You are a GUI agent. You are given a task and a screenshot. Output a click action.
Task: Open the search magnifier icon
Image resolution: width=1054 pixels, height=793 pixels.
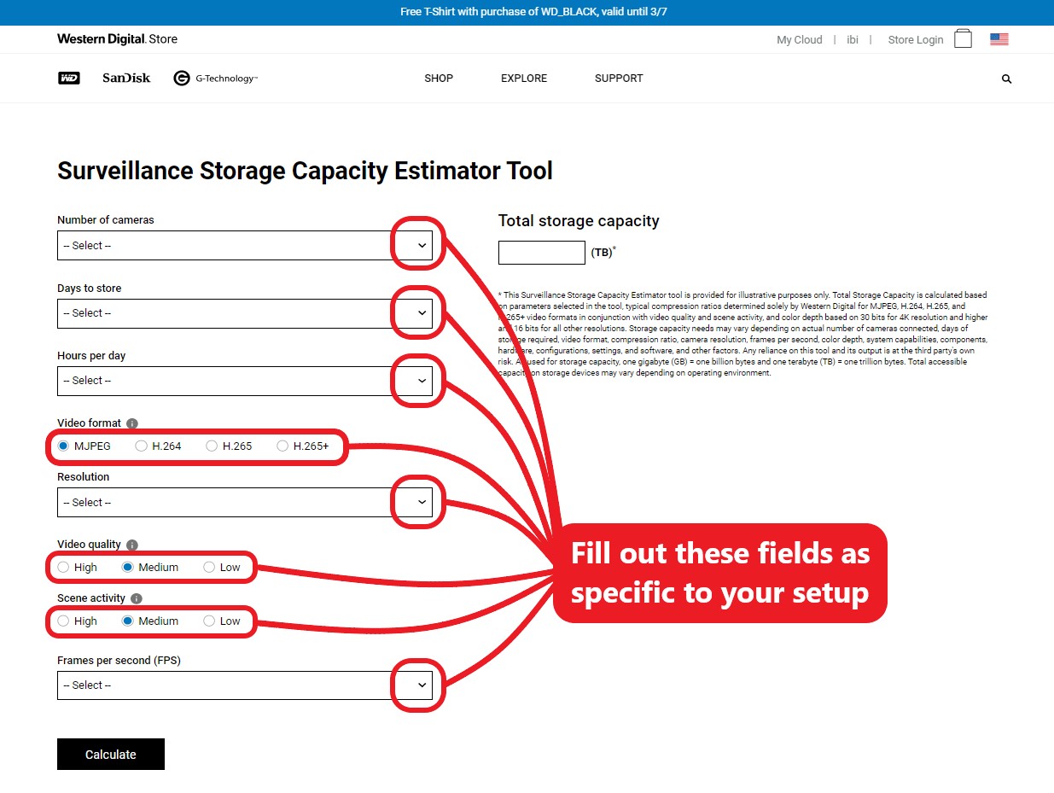click(1006, 79)
